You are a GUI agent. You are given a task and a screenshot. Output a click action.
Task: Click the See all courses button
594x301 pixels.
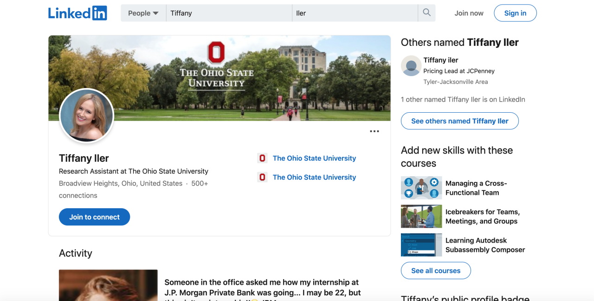(x=436, y=270)
